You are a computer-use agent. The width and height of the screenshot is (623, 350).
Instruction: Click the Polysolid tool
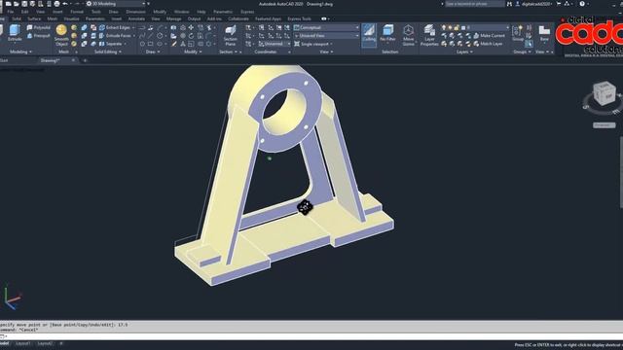tap(39, 27)
